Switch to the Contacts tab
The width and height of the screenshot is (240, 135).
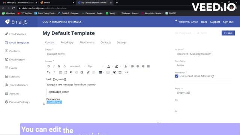106,42
